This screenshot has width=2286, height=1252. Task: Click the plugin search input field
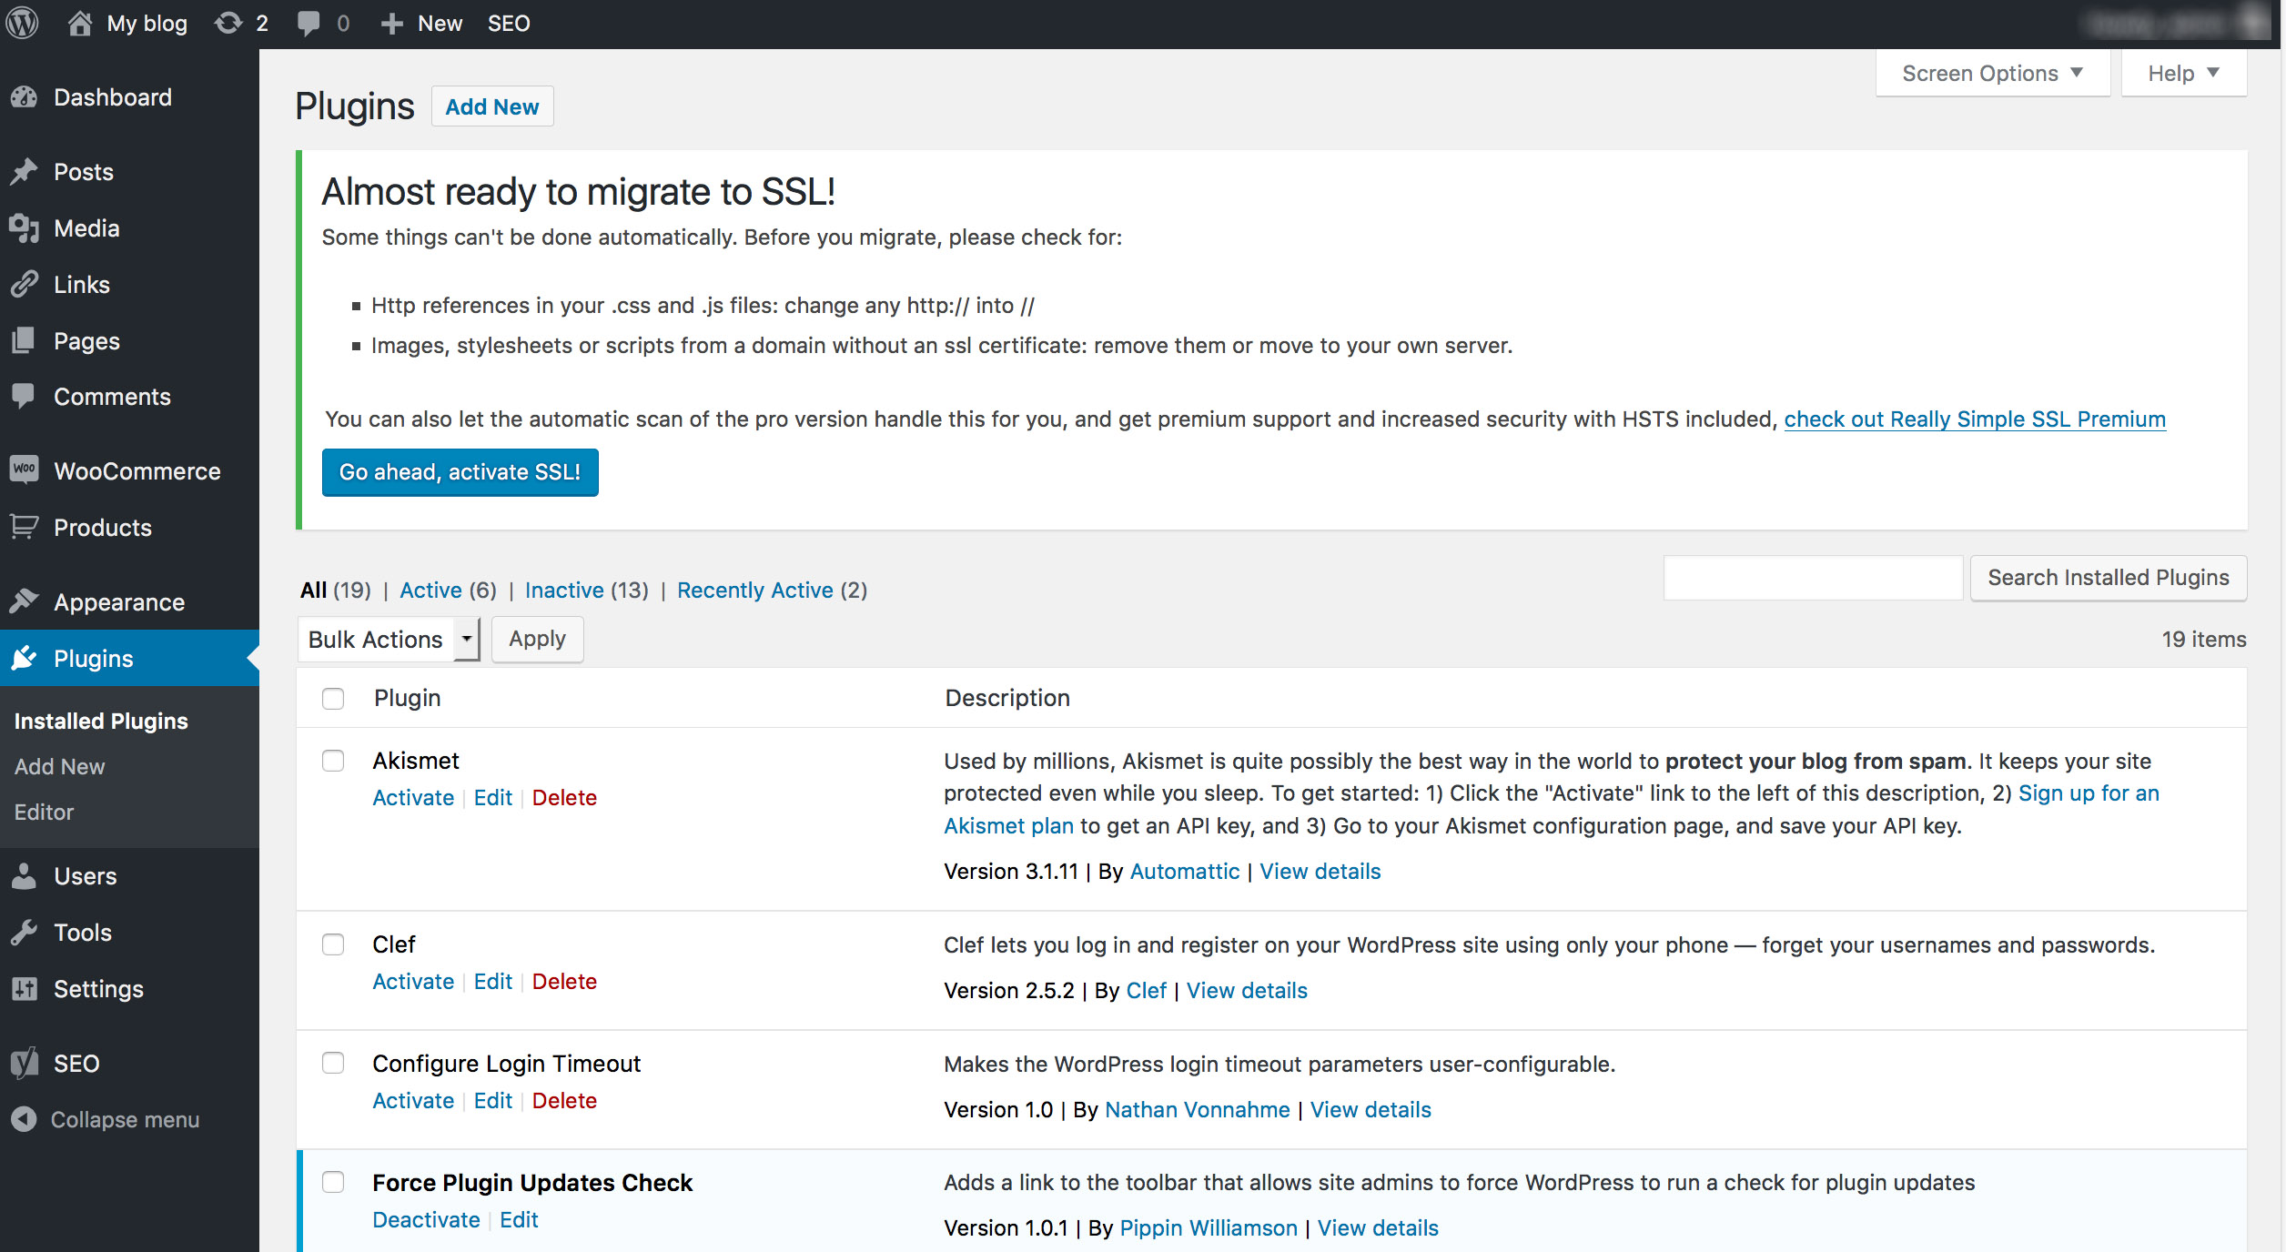pos(1812,578)
